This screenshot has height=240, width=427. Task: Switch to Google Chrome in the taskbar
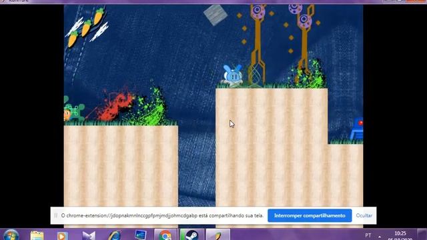tap(165, 235)
